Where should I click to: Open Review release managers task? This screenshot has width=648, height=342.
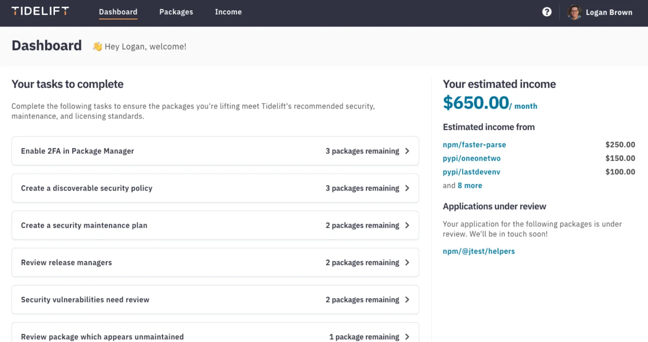pos(215,263)
